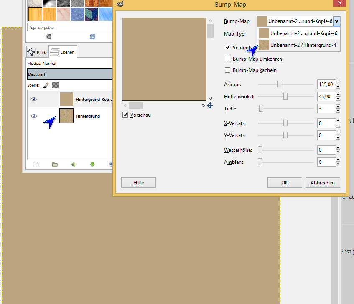Image resolution: width=354 pixels, height=304 pixels.
Task: Confirm Bump-Map with OK
Action: [285, 182]
